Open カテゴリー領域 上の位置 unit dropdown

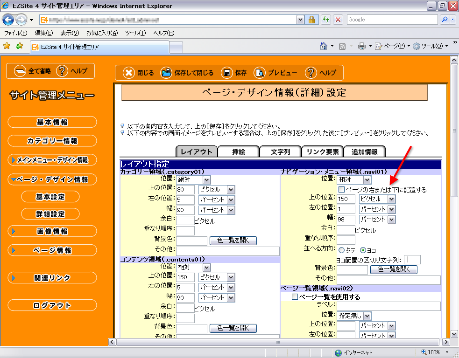[217, 190]
